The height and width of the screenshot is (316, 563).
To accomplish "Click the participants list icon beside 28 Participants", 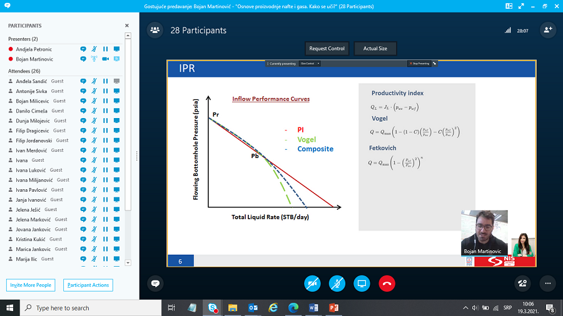I will (x=155, y=30).
